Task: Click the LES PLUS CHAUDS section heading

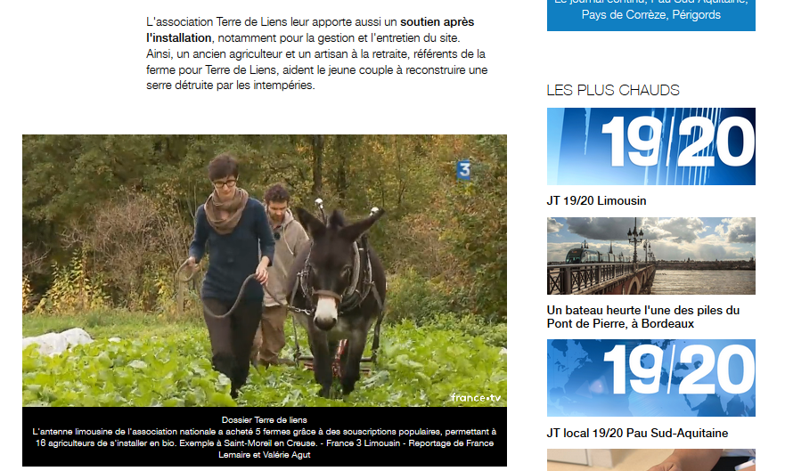Action: click(x=613, y=90)
